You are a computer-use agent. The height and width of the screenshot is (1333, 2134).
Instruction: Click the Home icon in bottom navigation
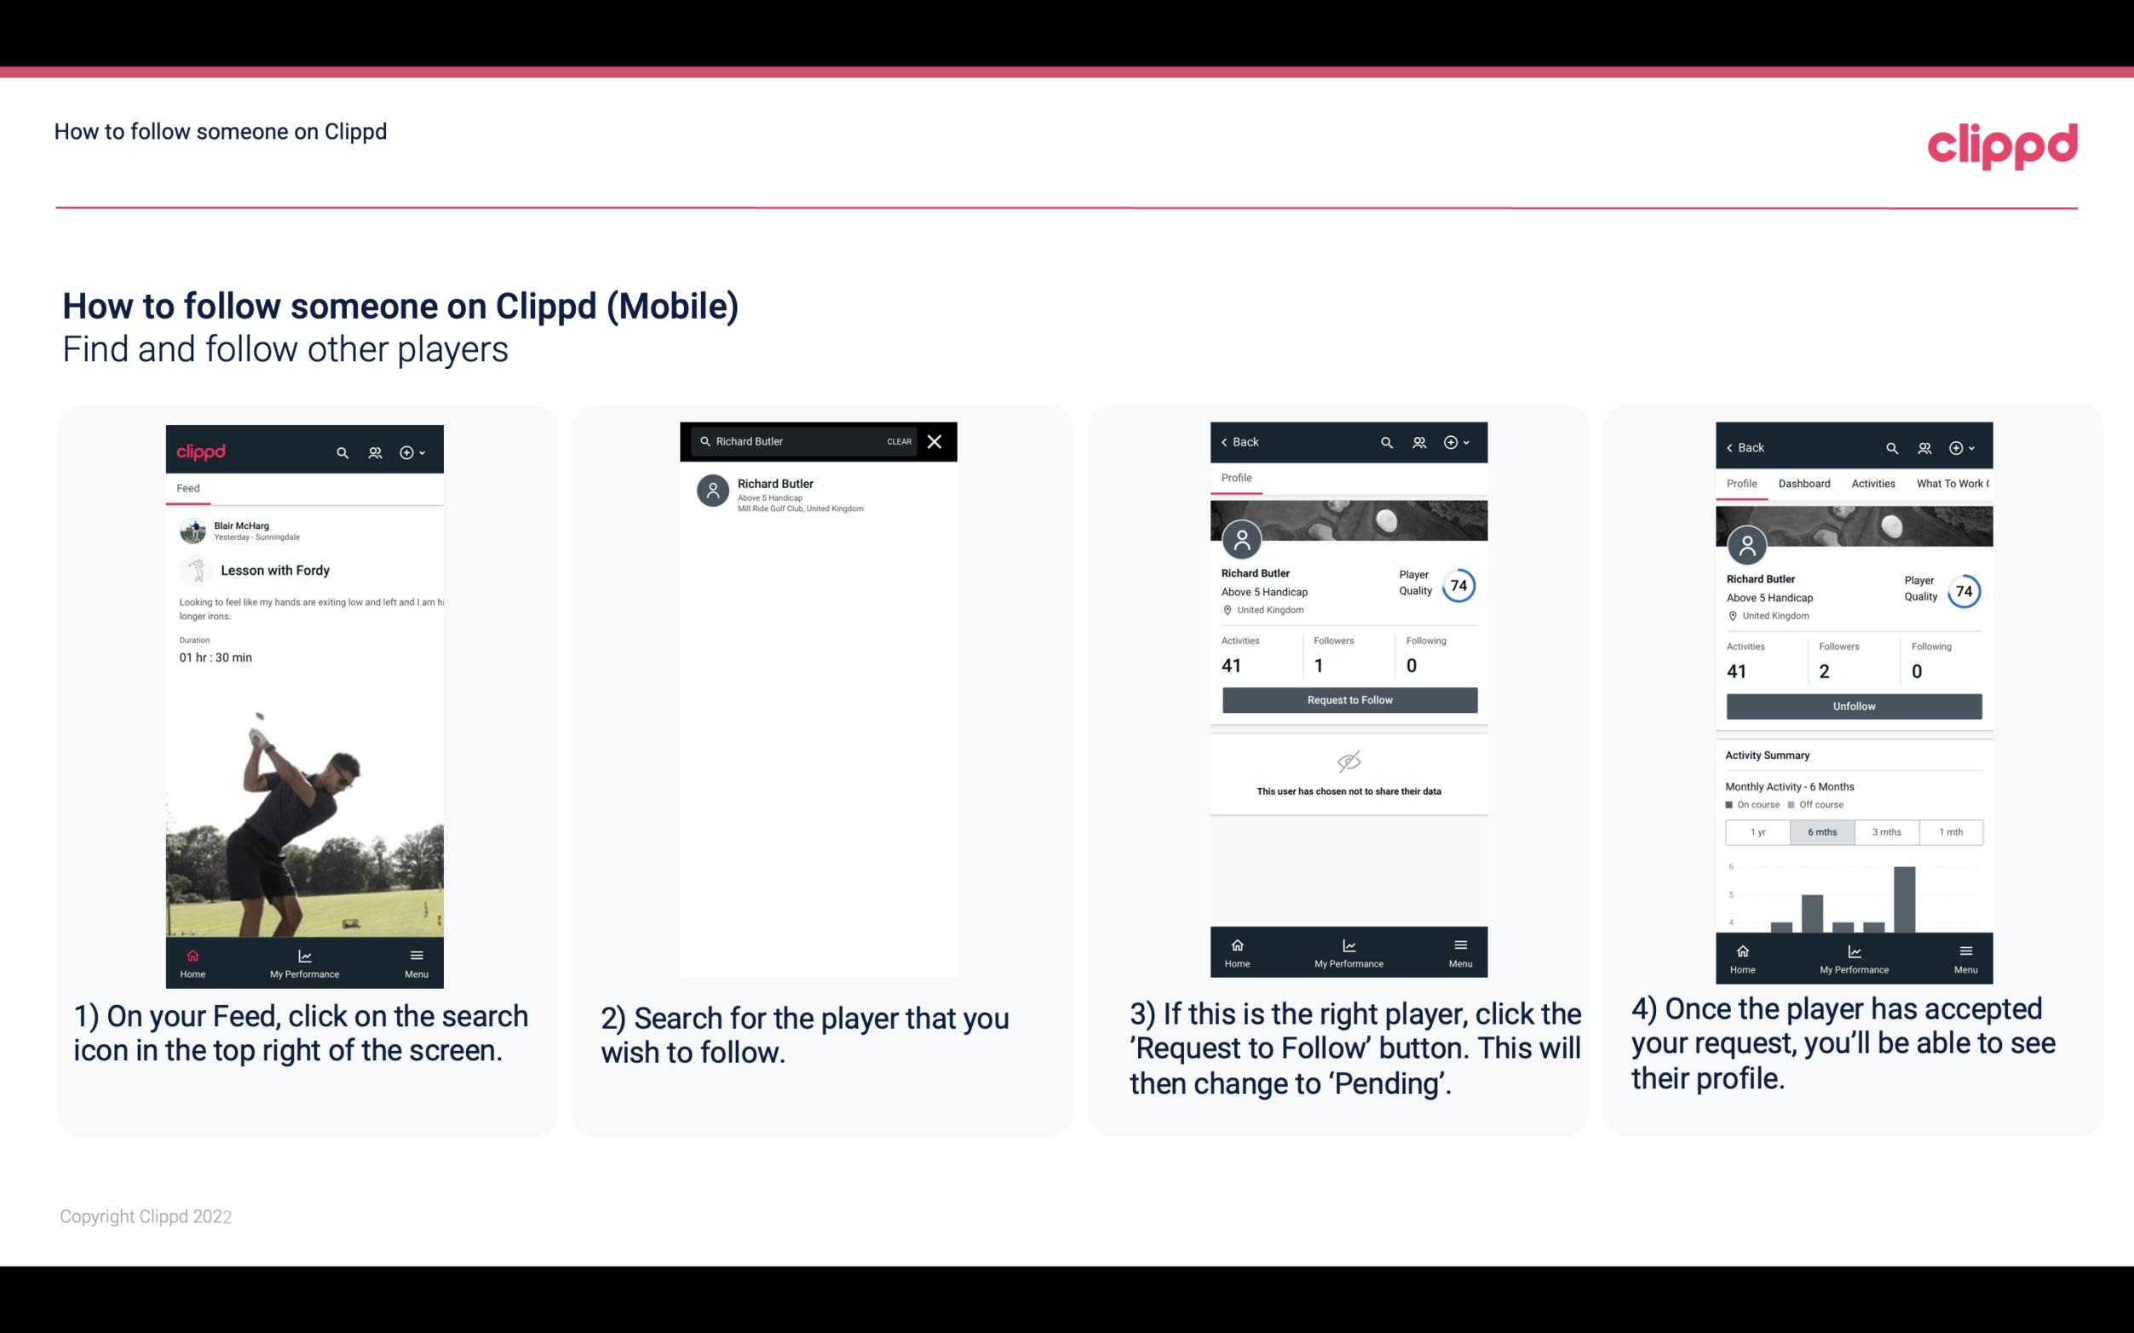click(x=192, y=954)
